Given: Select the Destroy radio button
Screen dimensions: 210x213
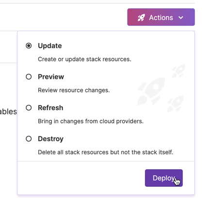Looking at the screenshot, I should pyautogui.click(x=29, y=139).
